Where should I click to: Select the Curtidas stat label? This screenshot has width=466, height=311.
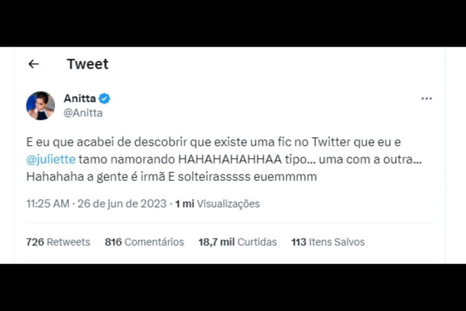point(257,242)
